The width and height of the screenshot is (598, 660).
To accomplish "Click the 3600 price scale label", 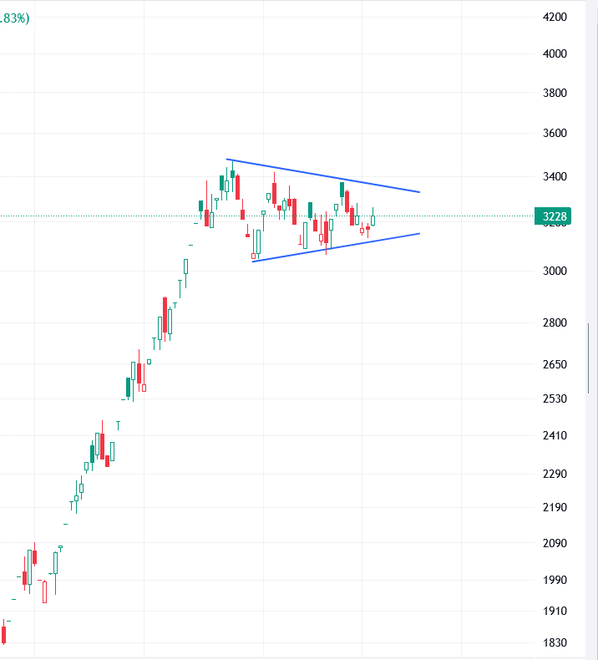I will coord(555,133).
